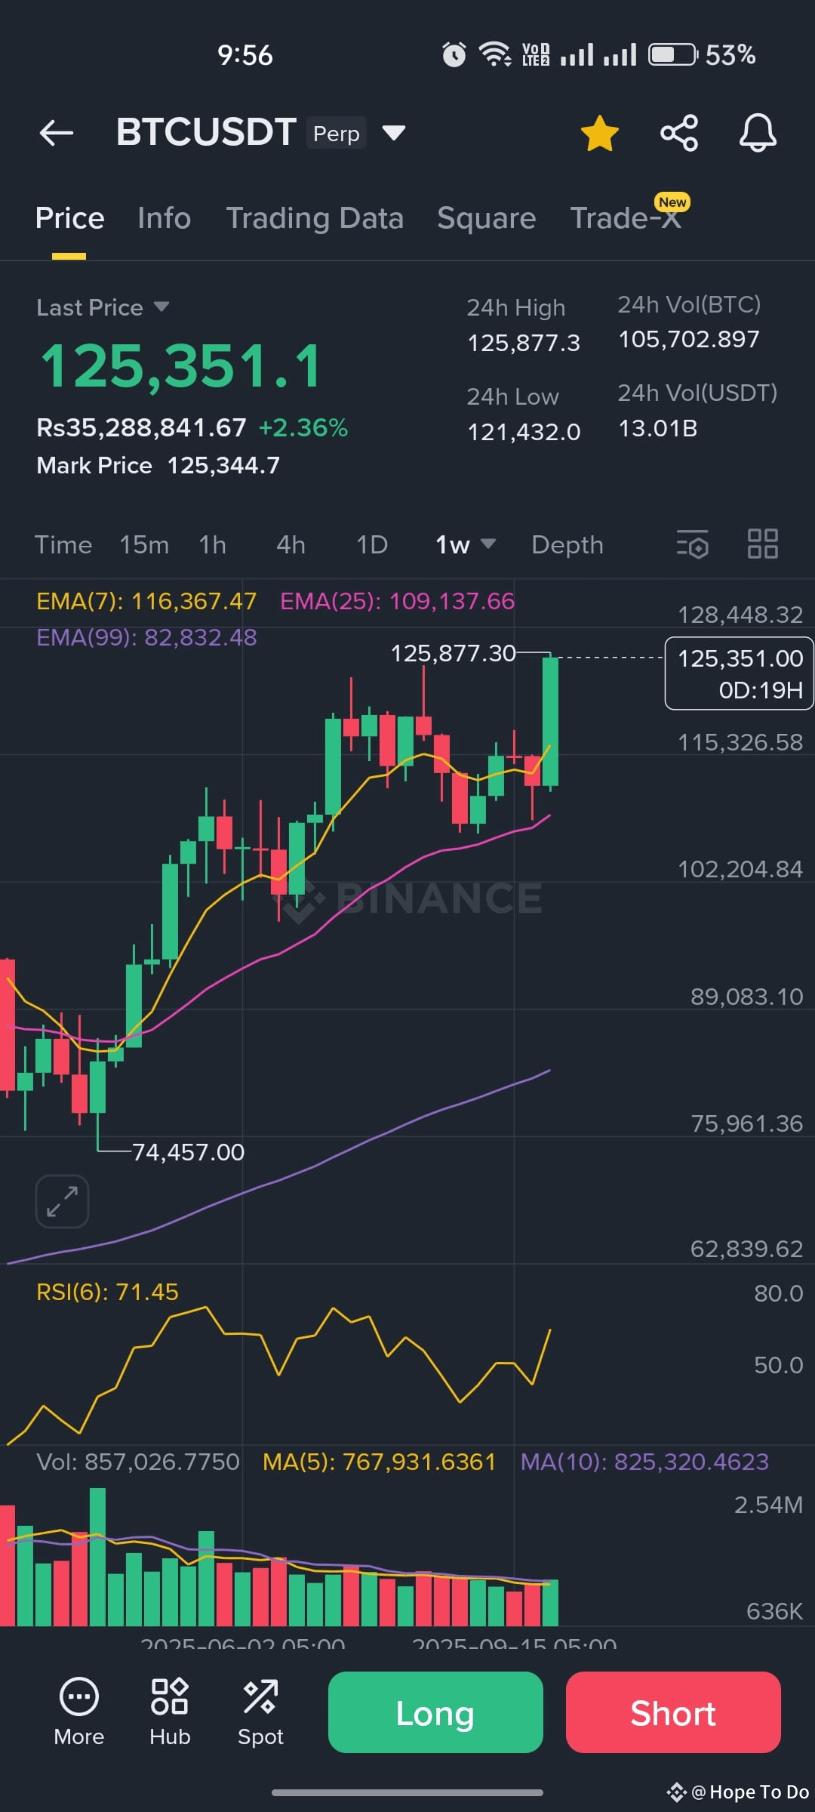
Task: Tap the MA(5) volume label
Action: (379, 1462)
